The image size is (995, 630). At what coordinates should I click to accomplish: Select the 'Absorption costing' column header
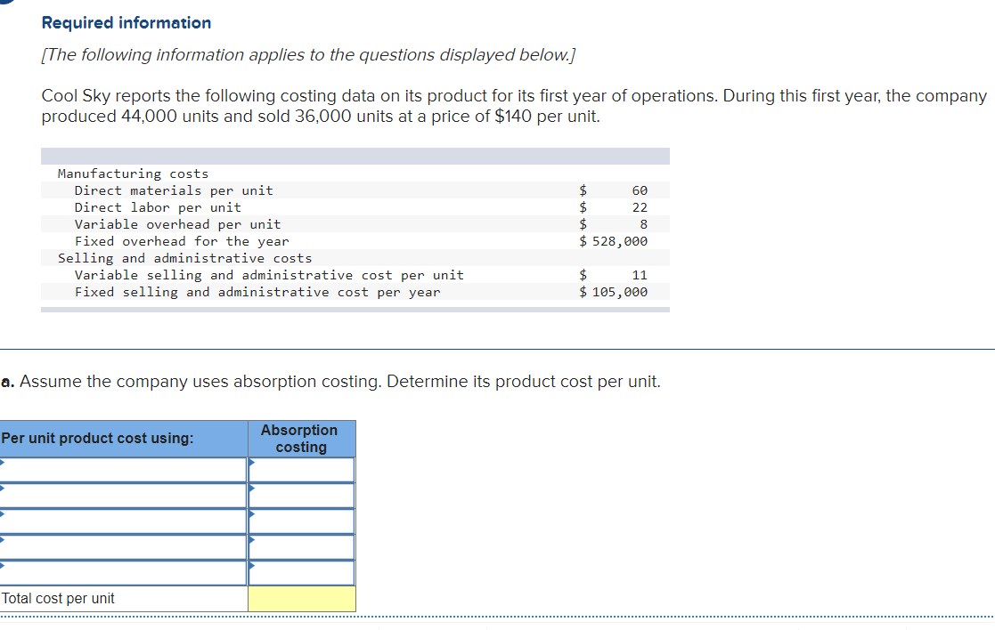[301, 439]
